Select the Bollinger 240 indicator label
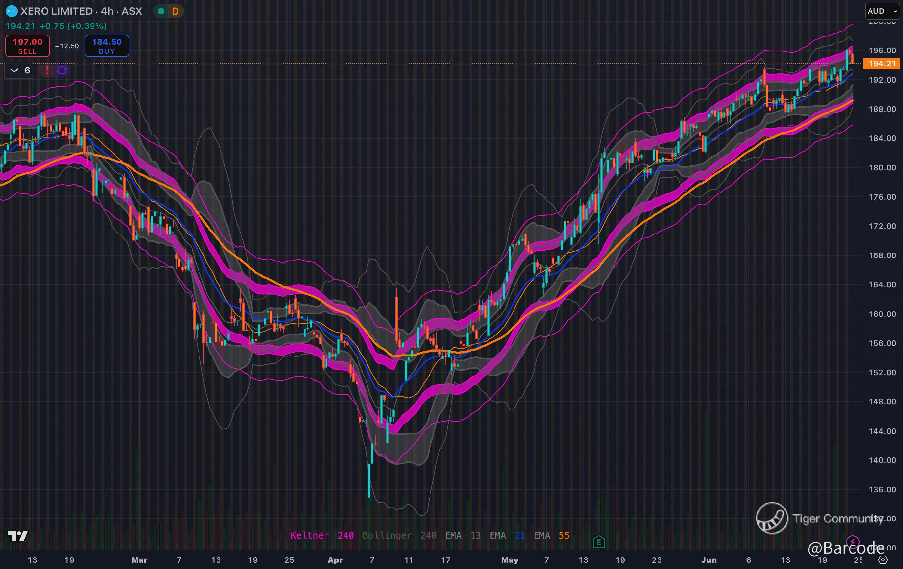903x569 pixels. tap(399, 535)
